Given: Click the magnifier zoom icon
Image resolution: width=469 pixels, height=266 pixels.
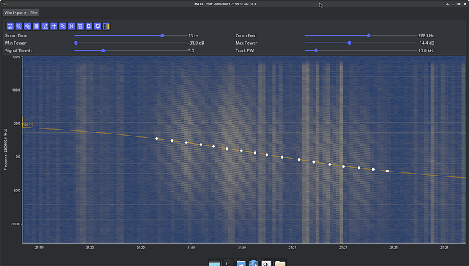Looking at the screenshot, I should 19,26.
